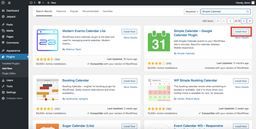The width and height of the screenshot is (256, 129).
Task: Click the Plugins plug icon
Action: tap(3, 57)
